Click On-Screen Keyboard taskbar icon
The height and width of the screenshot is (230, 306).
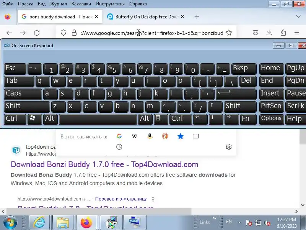coord(135,222)
